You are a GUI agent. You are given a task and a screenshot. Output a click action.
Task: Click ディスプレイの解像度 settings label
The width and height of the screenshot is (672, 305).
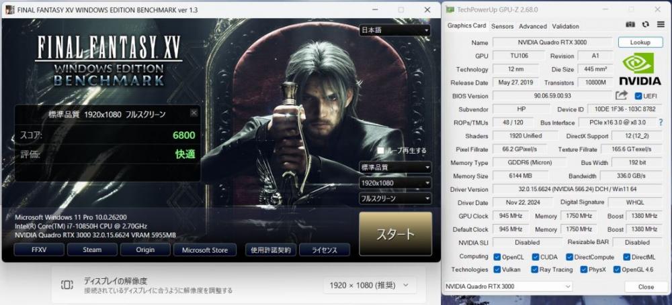coord(116,281)
